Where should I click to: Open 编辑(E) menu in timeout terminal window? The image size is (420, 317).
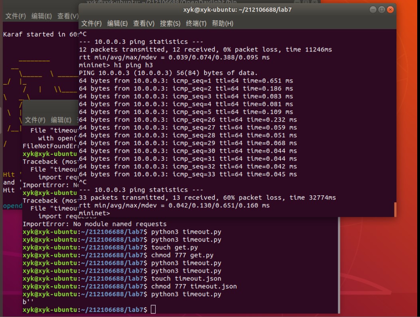coord(61,120)
